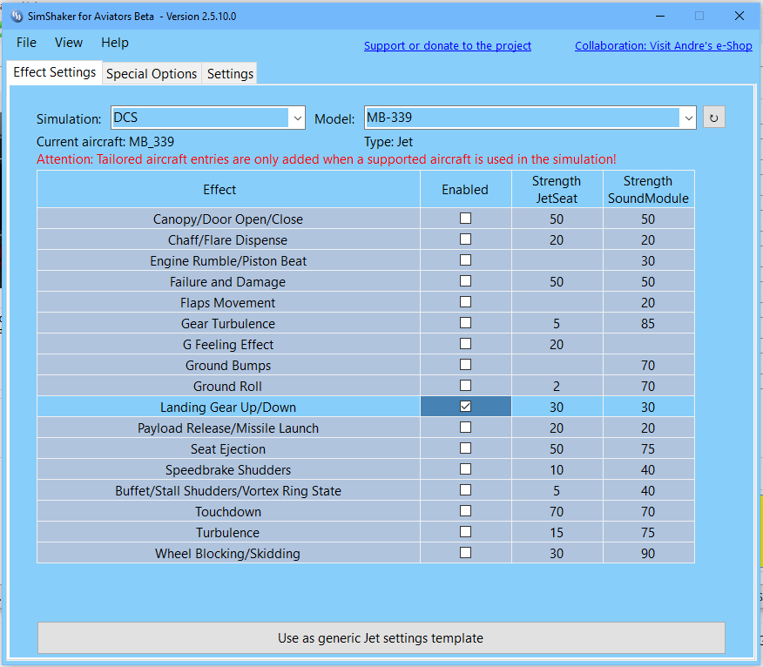Viewport: 763px width, 667px height.
Task: Minimize the SimShaker window
Action: click(x=660, y=16)
